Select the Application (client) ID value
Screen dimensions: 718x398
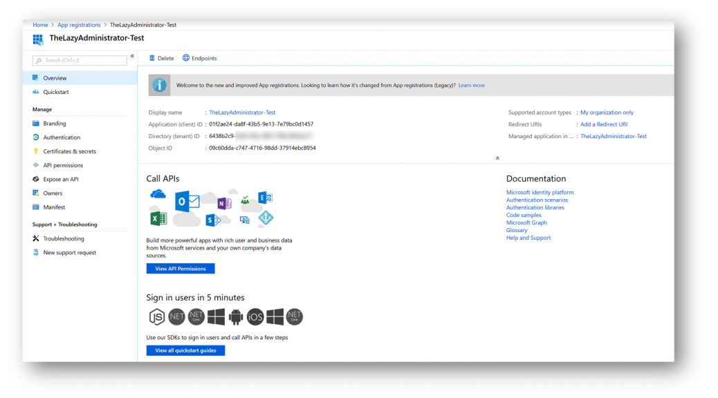(261, 124)
